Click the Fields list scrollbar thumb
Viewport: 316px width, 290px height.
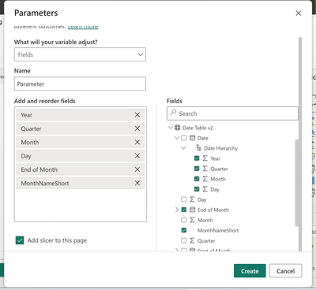[297, 183]
